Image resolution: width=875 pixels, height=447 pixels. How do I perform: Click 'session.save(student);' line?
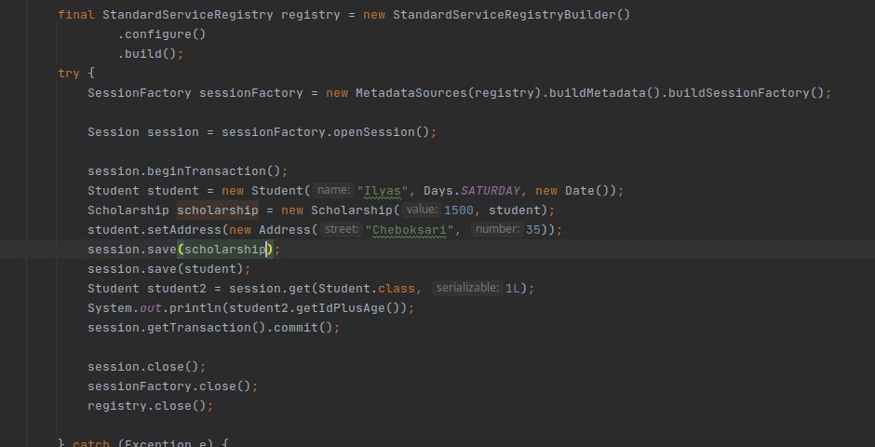click(x=169, y=268)
